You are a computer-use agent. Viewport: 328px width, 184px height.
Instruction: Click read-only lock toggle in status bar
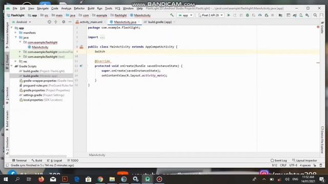[x=315, y=165]
